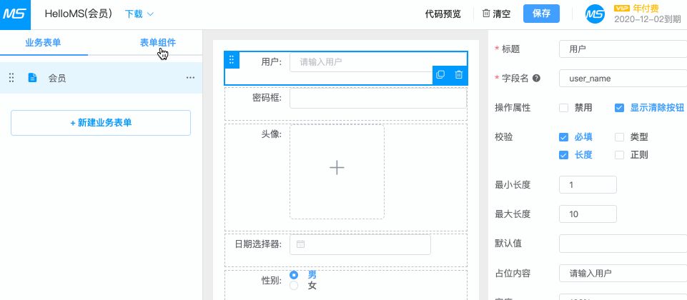687x300 pixels.
Task: Open the 下载 dropdown menu
Action: (139, 14)
